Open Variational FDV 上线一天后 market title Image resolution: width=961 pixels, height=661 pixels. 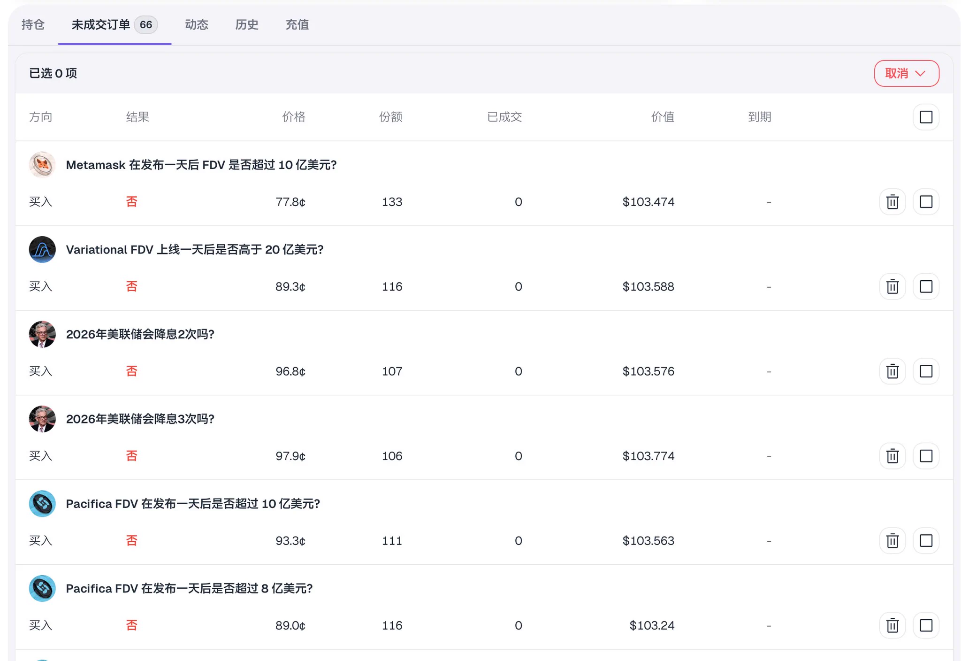(195, 249)
